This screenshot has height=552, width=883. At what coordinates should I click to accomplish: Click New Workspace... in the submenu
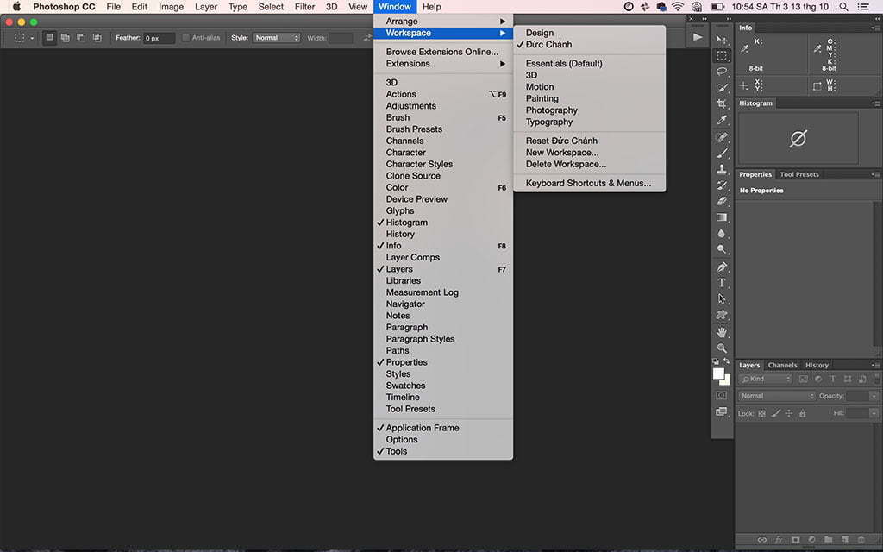561,153
